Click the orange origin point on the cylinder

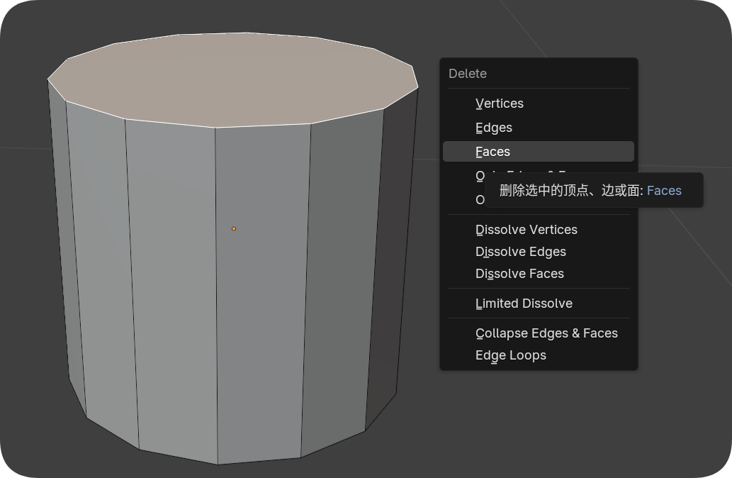click(234, 228)
